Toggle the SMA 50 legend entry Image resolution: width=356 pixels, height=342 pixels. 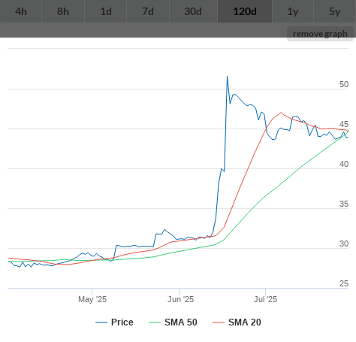(181, 322)
